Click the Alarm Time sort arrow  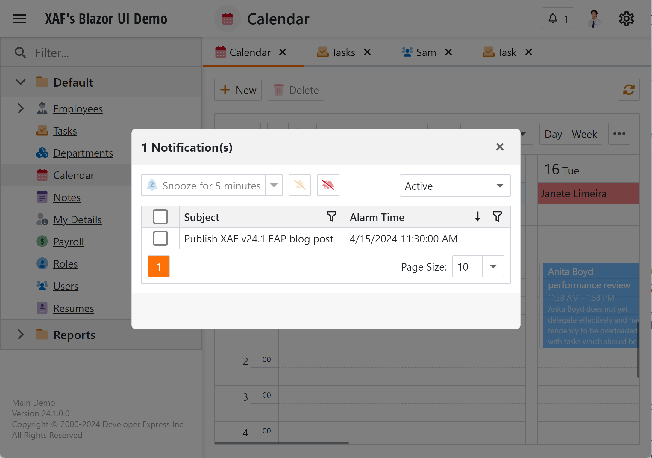coord(477,216)
